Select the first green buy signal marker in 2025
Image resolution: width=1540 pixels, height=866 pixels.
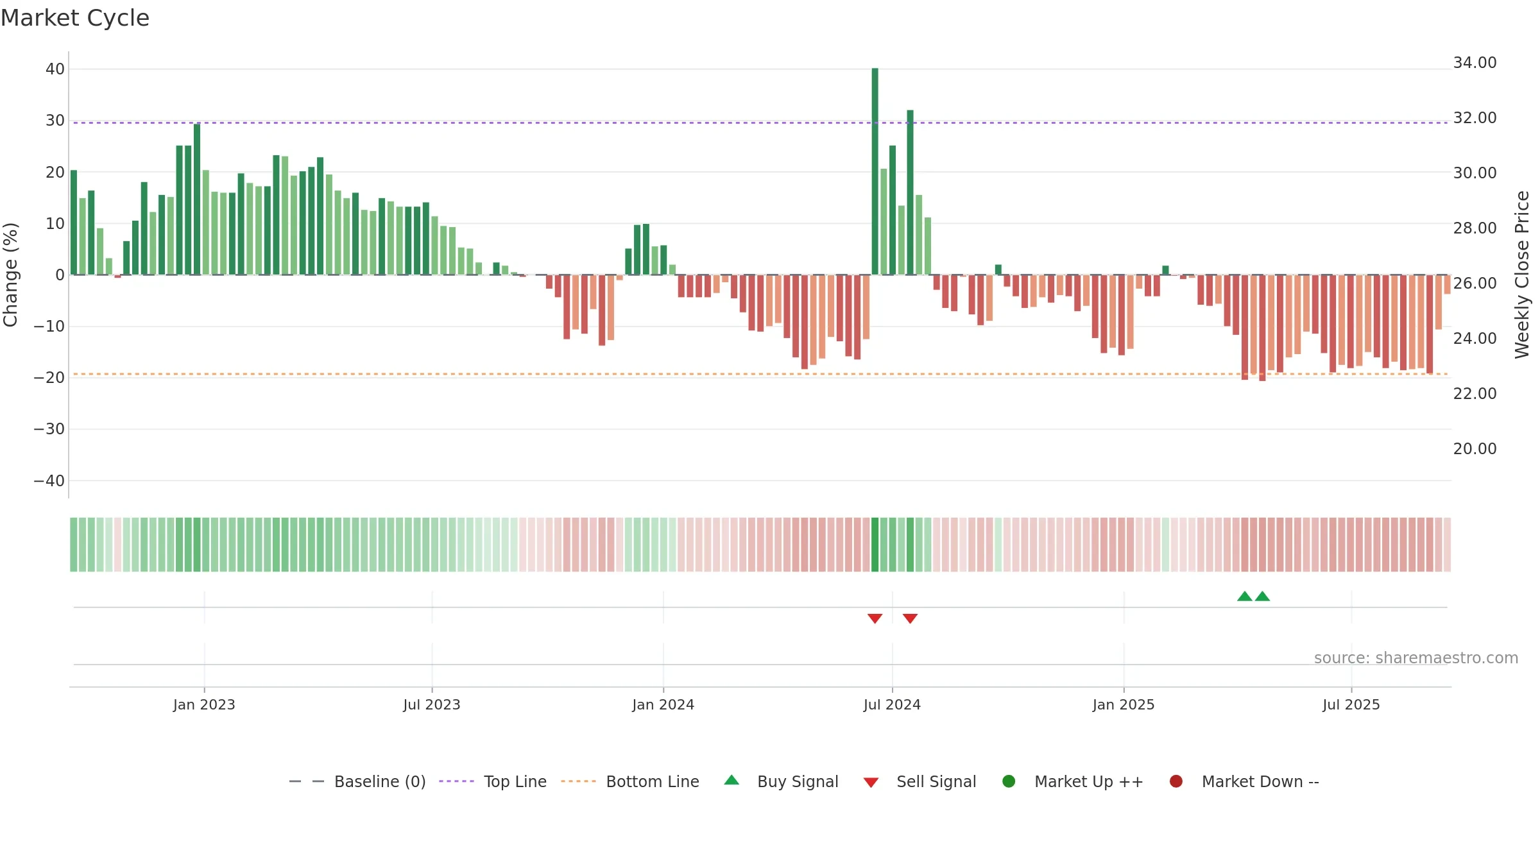click(1245, 596)
